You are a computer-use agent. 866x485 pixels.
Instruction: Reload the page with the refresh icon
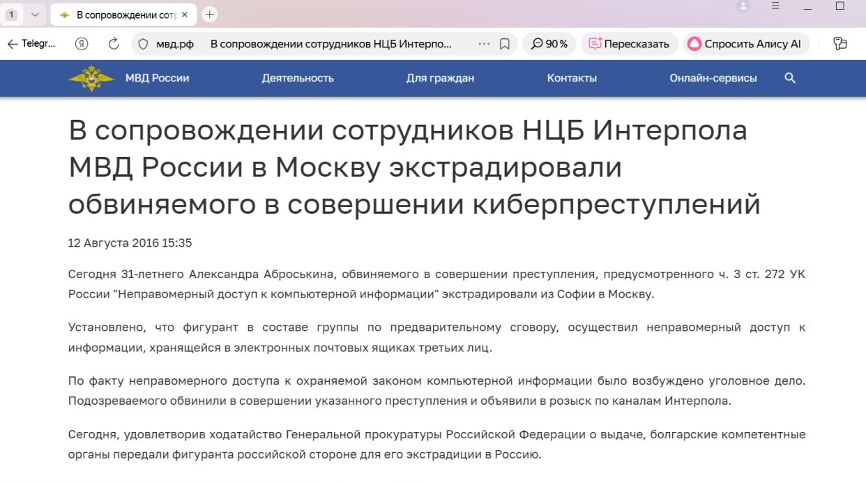(114, 44)
